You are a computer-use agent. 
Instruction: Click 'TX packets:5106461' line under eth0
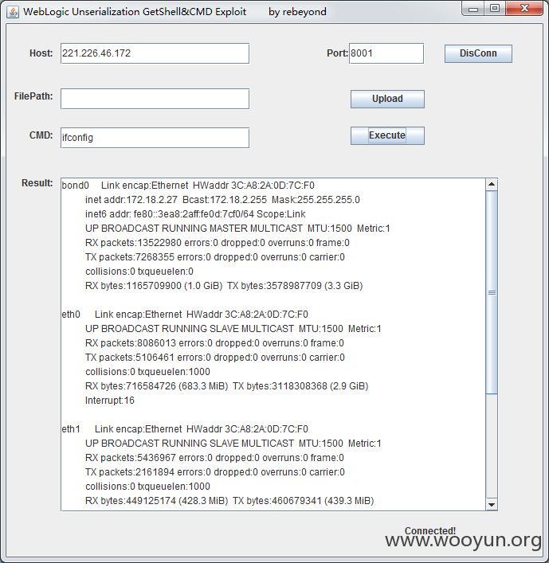tap(215, 358)
